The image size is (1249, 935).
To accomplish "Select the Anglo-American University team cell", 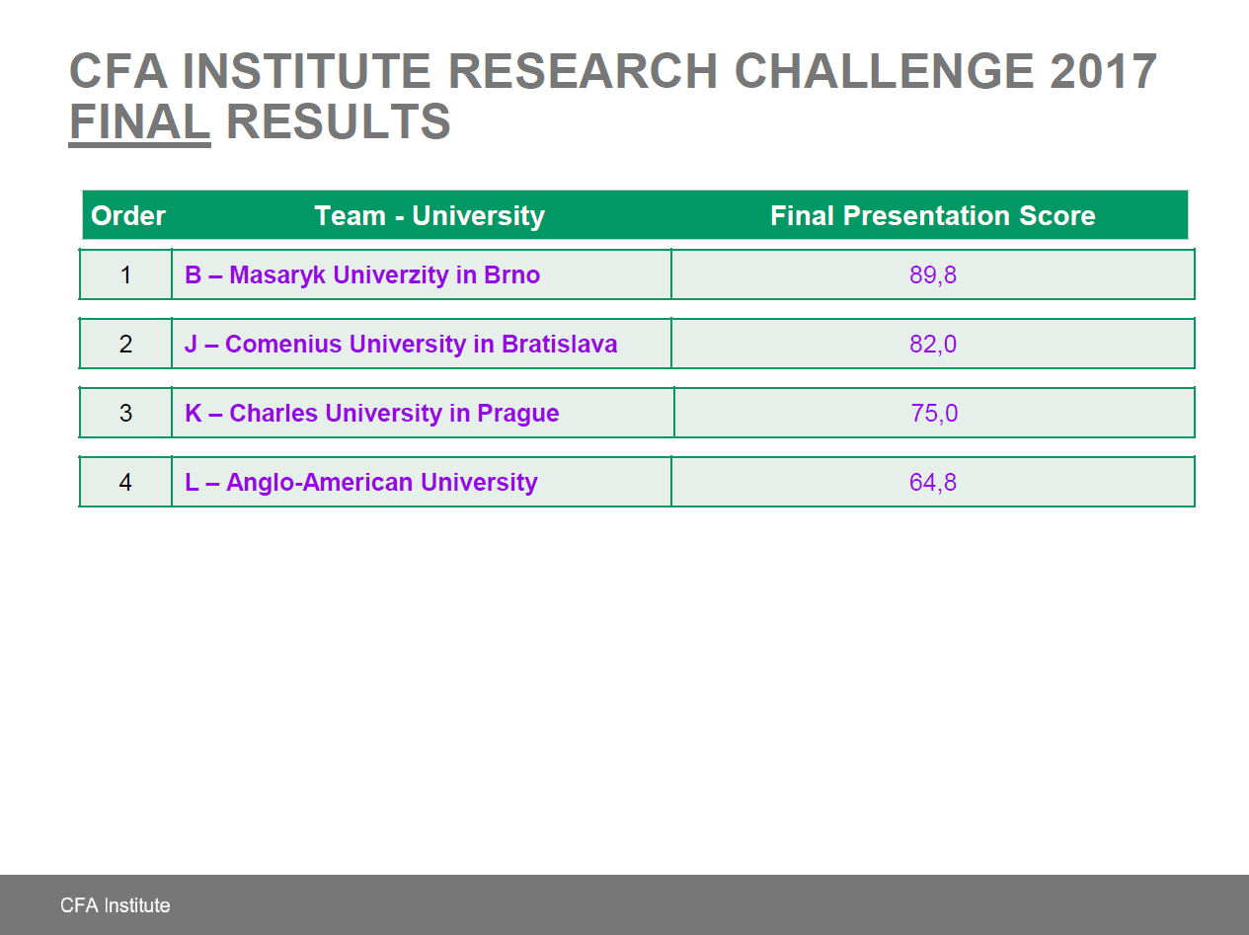I will (x=361, y=483).
